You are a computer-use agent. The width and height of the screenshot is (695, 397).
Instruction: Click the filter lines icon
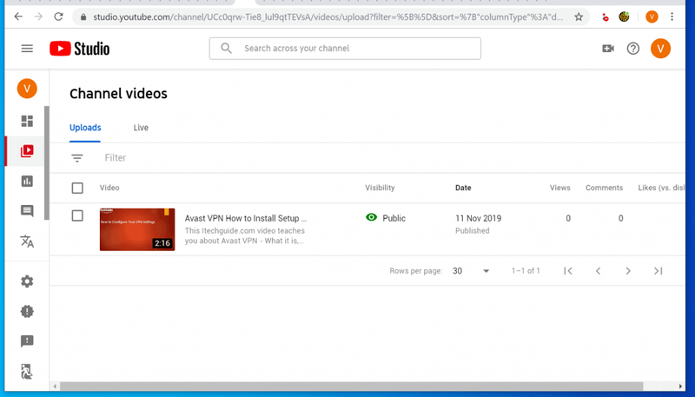click(77, 158)
